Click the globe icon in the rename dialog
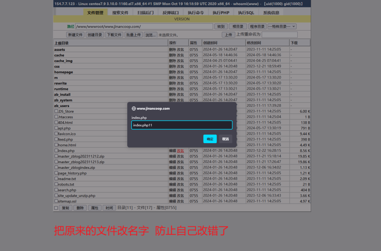This screenshot has height=251, width=381. (x=134, y=109)
